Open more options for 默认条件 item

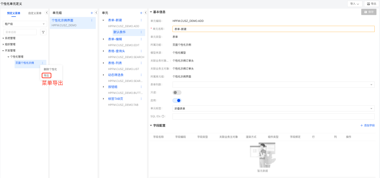tap(141, 32)
